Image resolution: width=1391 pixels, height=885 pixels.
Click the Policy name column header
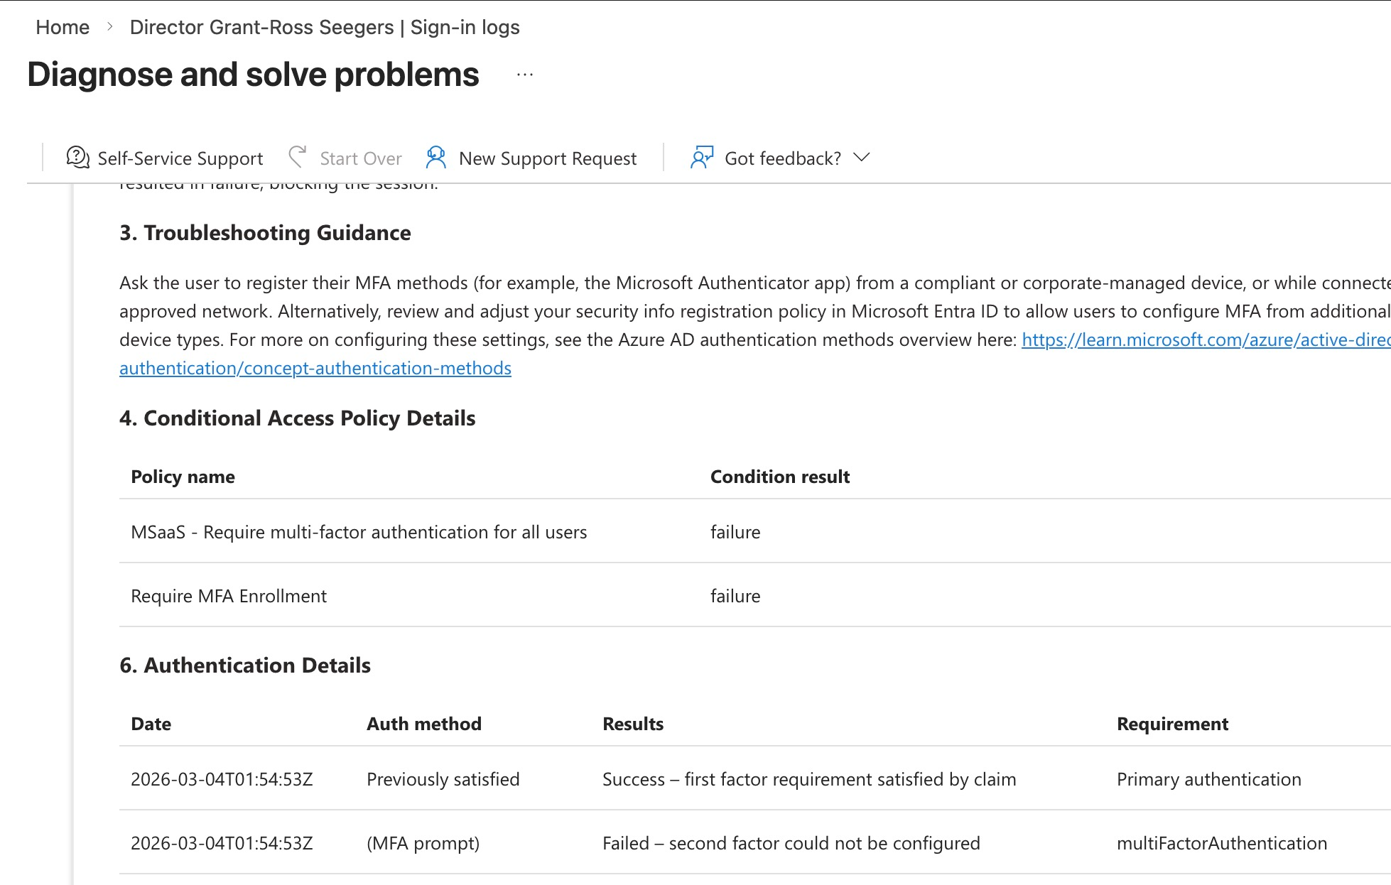(x=183, y=477)
